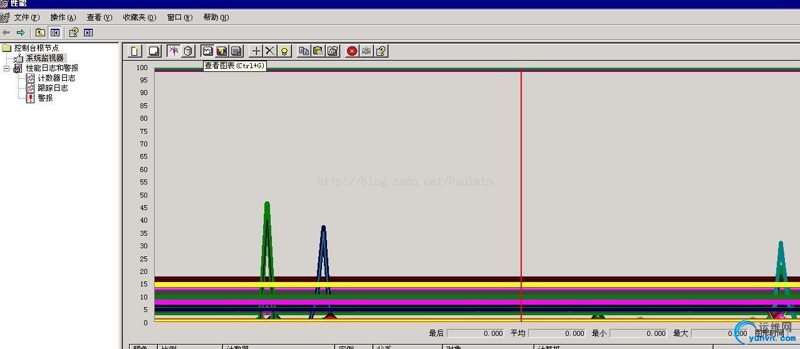This screenshot has width=800, height=349.
Task: Switch to the report view icon
Action: tap(236, 51)
